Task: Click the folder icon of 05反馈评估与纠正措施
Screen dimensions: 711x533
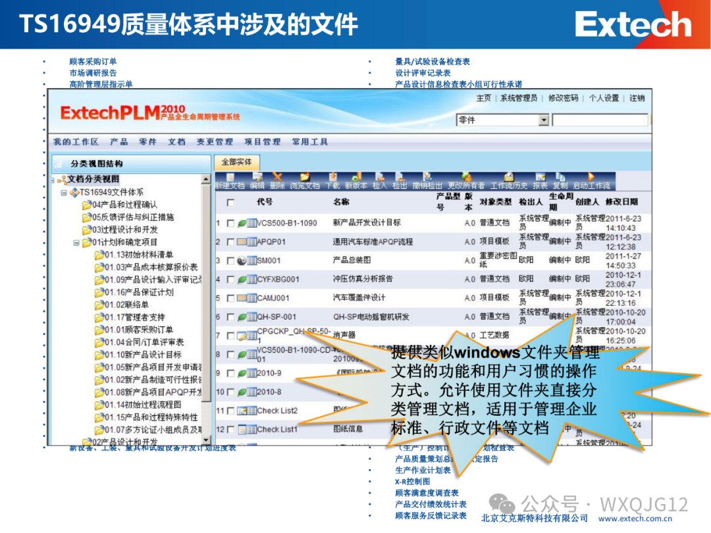Action: pos(87,218)
